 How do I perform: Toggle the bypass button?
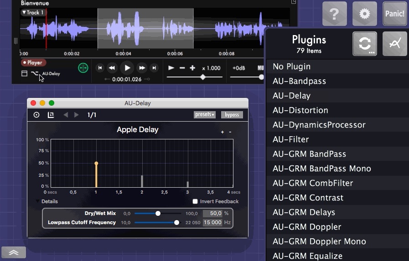point(232,115)
